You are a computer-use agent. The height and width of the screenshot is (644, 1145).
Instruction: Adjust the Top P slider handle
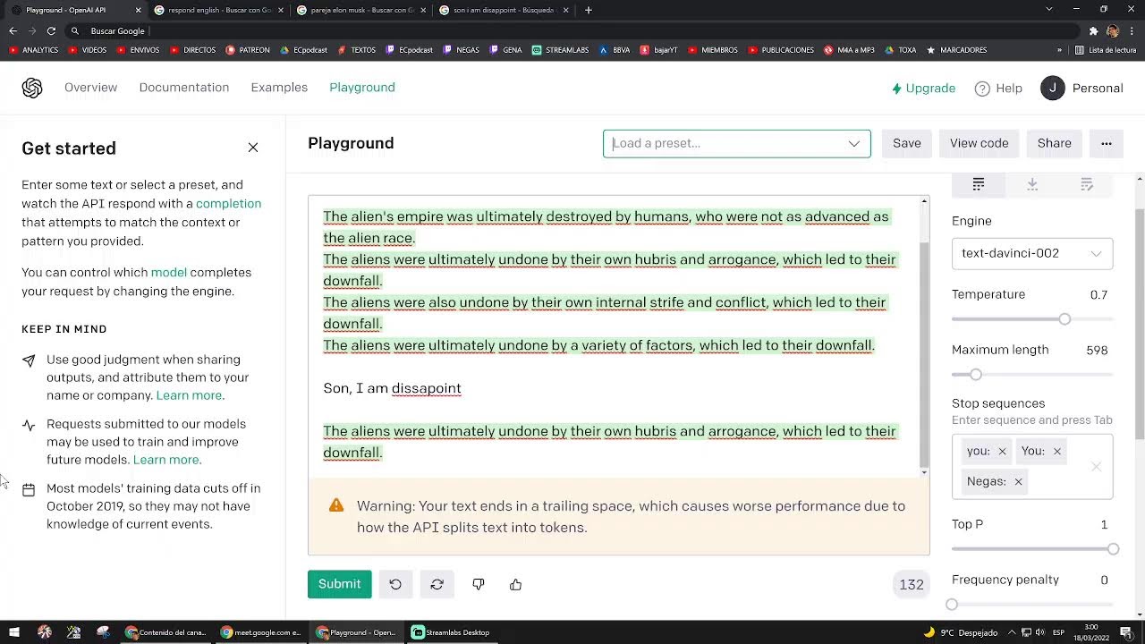1113,549
